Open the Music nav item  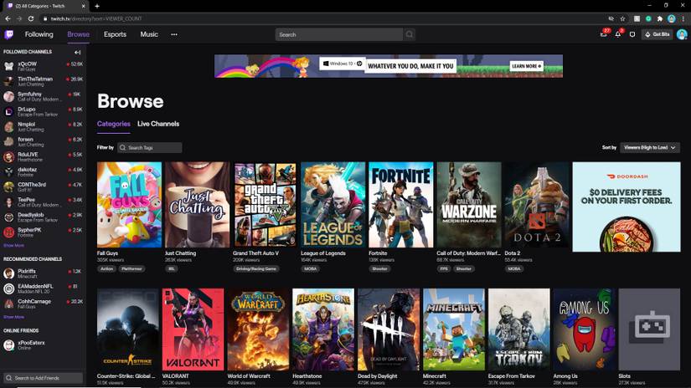click(x=149, y=34)
